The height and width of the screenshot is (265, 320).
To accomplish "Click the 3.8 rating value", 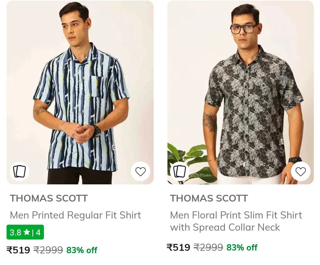I will coord(15,232).
